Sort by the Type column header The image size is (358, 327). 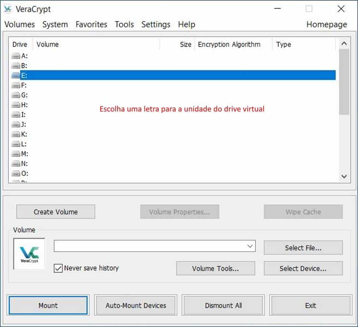304,44
